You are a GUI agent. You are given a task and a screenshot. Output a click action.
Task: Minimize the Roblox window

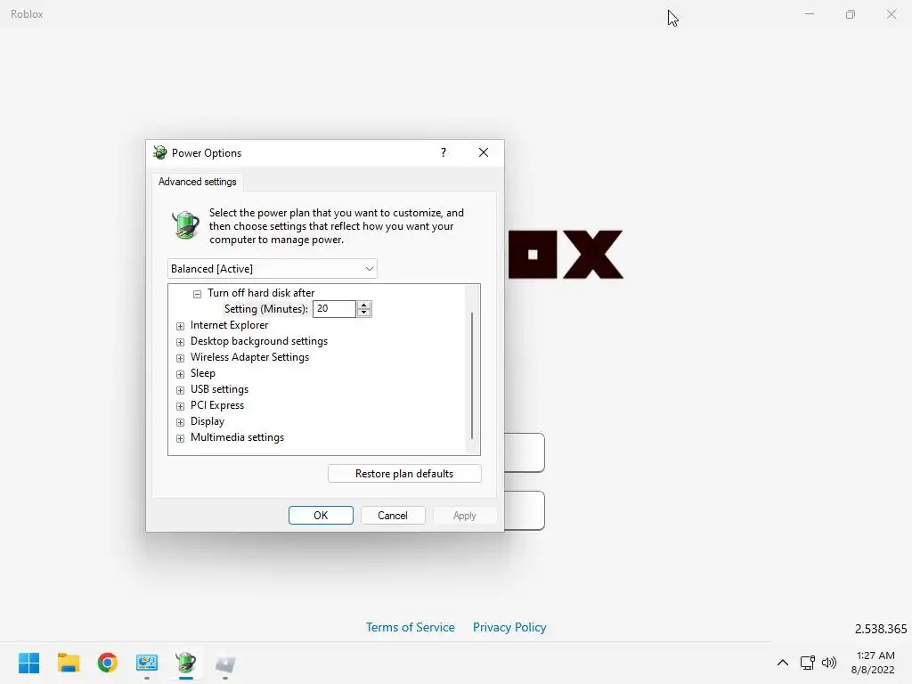(810, 14)
